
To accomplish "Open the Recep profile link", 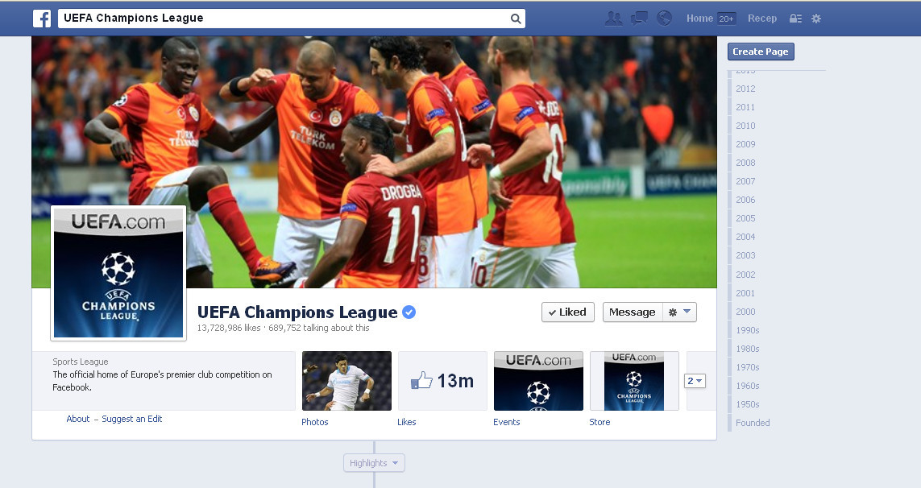I will [761, 19].
